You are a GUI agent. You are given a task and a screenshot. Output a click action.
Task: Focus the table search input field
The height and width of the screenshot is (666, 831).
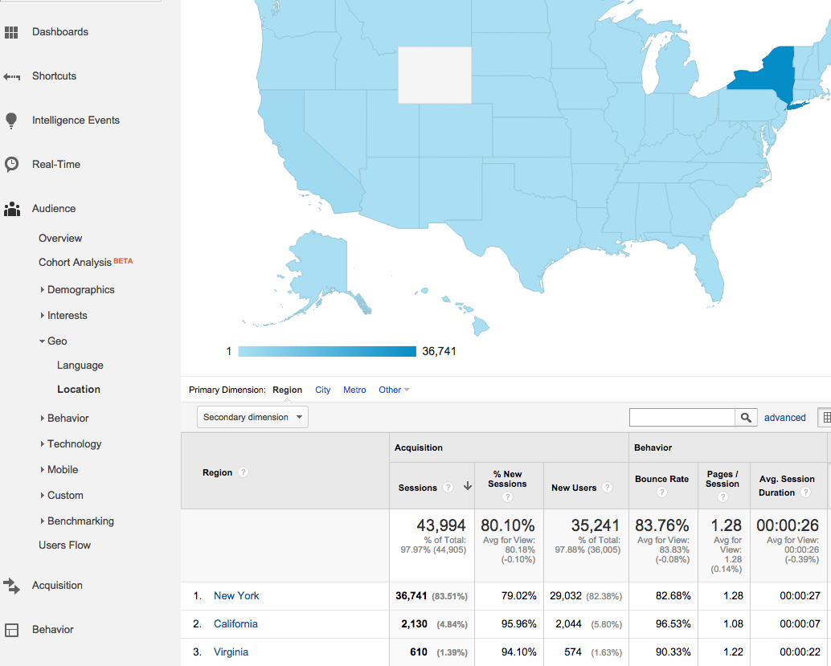[x=682, y=418]
